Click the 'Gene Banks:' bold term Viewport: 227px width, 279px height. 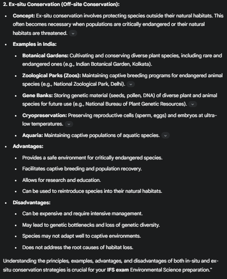point(37,96)
